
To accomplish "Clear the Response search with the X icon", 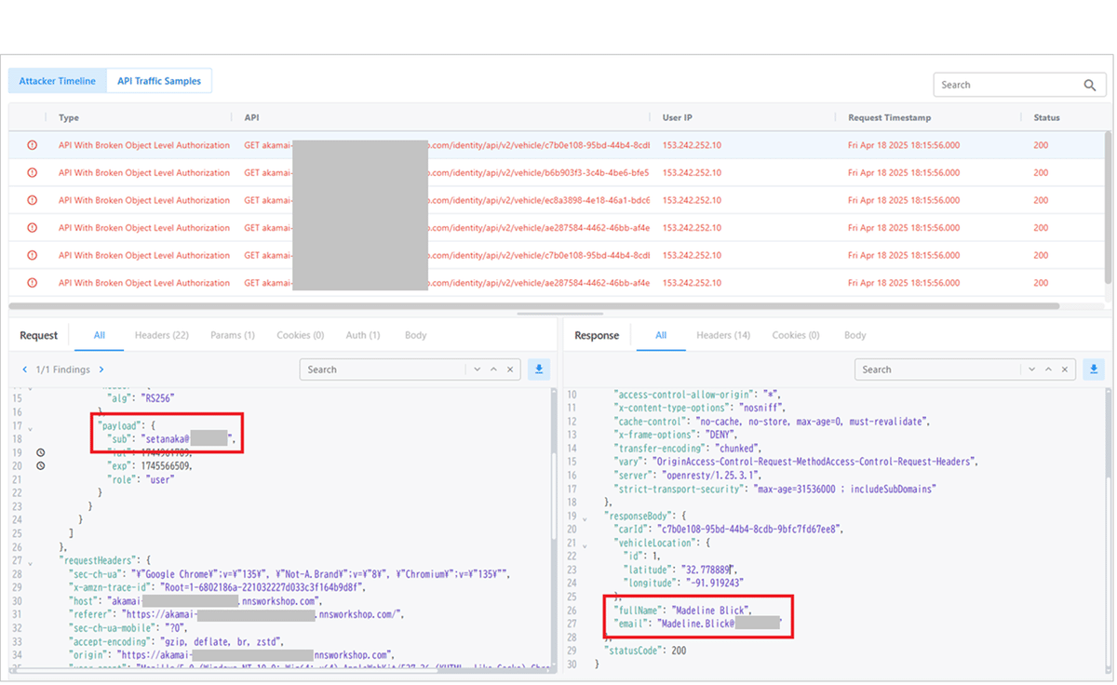I will click(1064, 369).
